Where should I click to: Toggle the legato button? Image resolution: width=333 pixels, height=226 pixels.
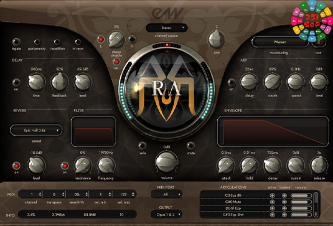tap(16, 42)
